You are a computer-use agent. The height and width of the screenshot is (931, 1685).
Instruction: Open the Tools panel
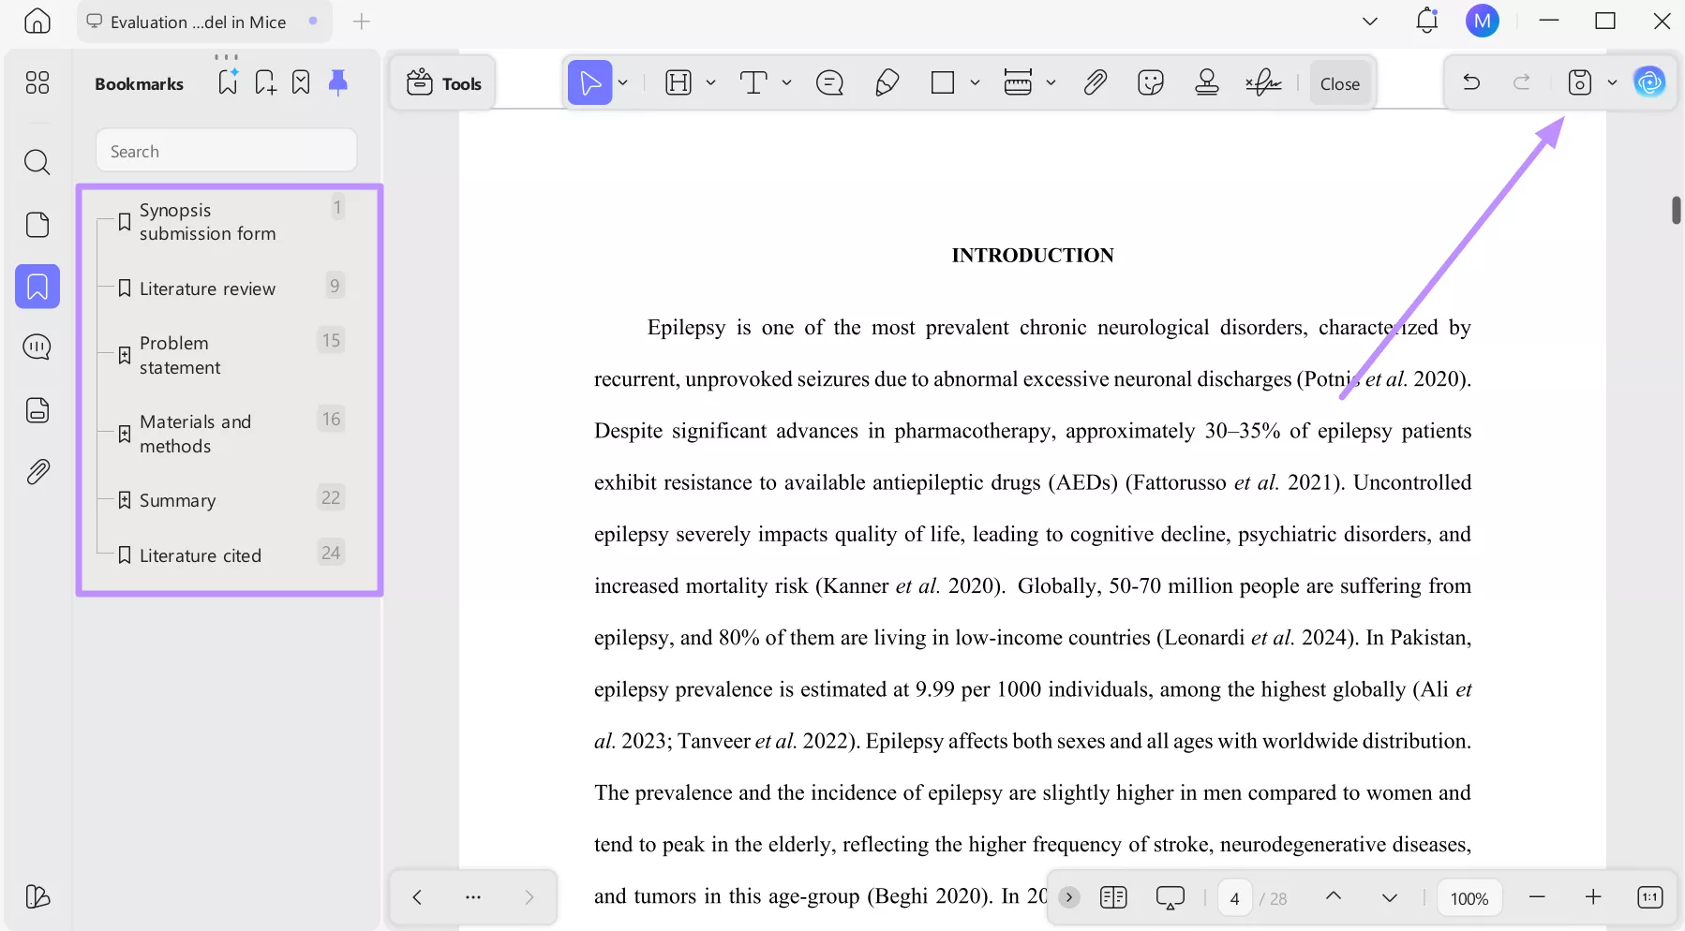442,82
